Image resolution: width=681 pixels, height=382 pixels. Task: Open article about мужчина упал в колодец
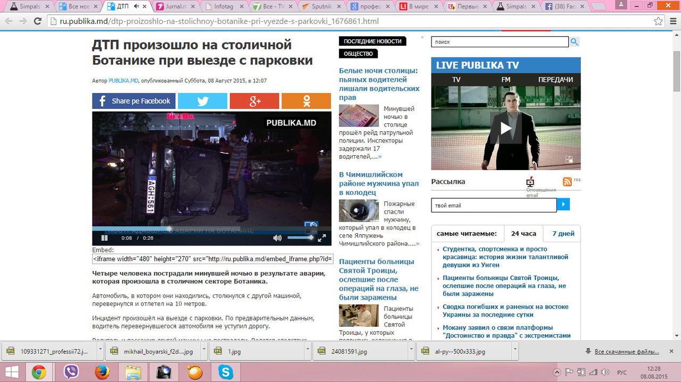(379, 183)
